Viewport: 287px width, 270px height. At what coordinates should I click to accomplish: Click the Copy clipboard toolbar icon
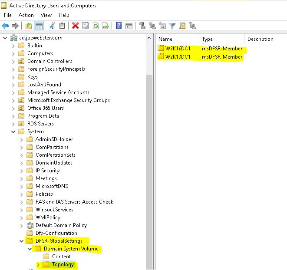pos(62,26)
